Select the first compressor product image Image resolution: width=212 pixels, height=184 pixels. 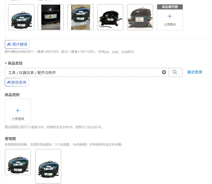pos(21,17)
